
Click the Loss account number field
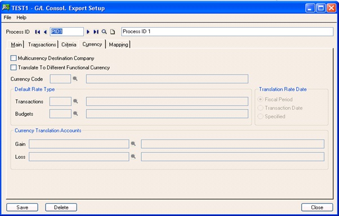pyautogui.click(x=79, y=157)
